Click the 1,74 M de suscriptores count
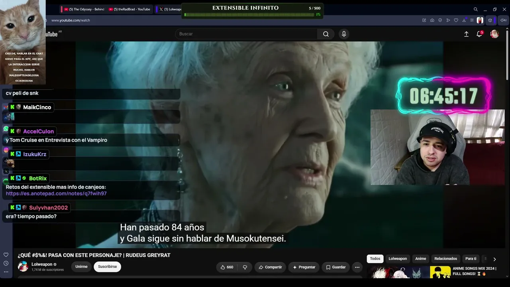The height and width of the screenshot is (287, 510). coord(47,270)
